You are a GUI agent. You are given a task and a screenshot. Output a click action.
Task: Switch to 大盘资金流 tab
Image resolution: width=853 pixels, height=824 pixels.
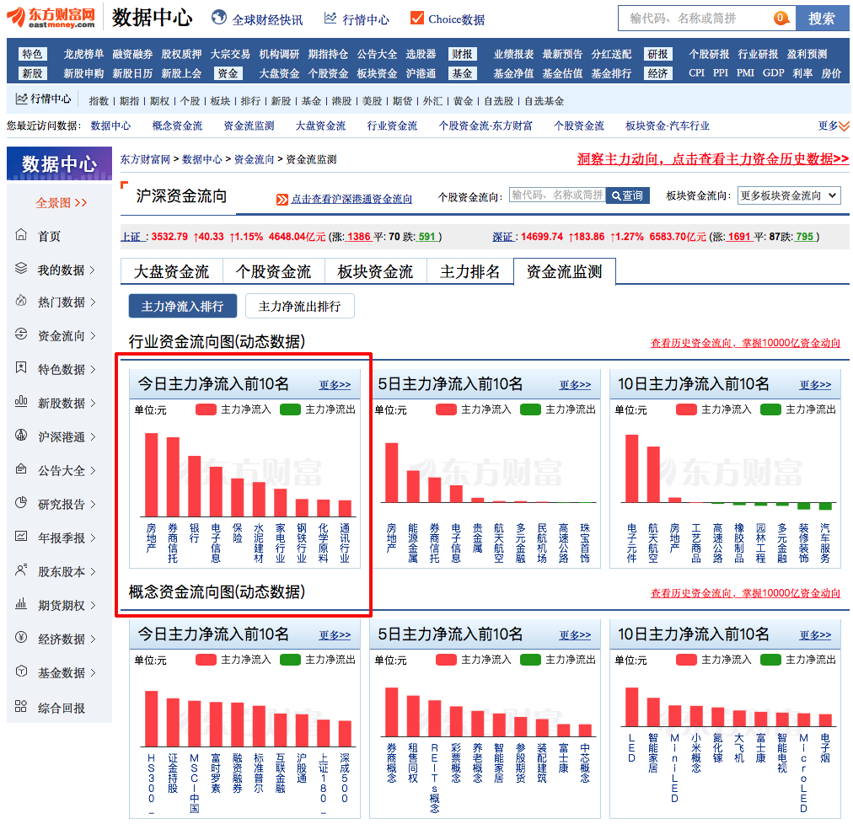[171, 271]
